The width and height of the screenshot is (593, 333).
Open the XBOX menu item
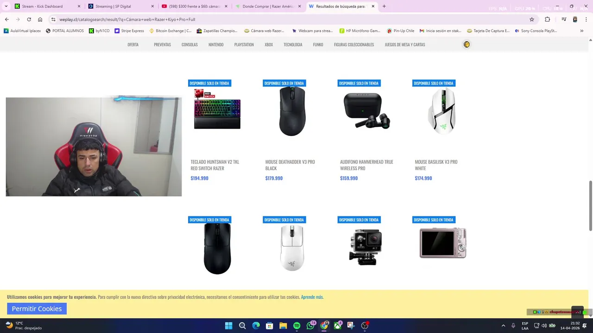(x=269, y=45)
